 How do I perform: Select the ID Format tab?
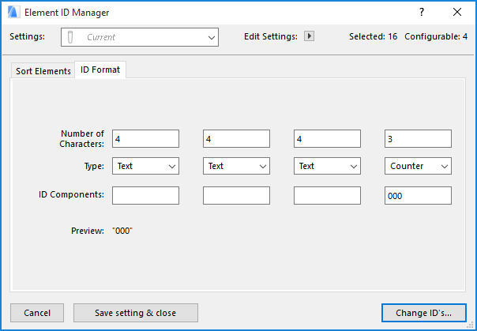(x=100, y=70)
